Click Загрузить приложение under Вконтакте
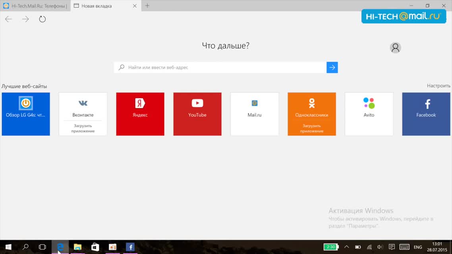This screenshot has height=254, width=452. click(83, 129)
